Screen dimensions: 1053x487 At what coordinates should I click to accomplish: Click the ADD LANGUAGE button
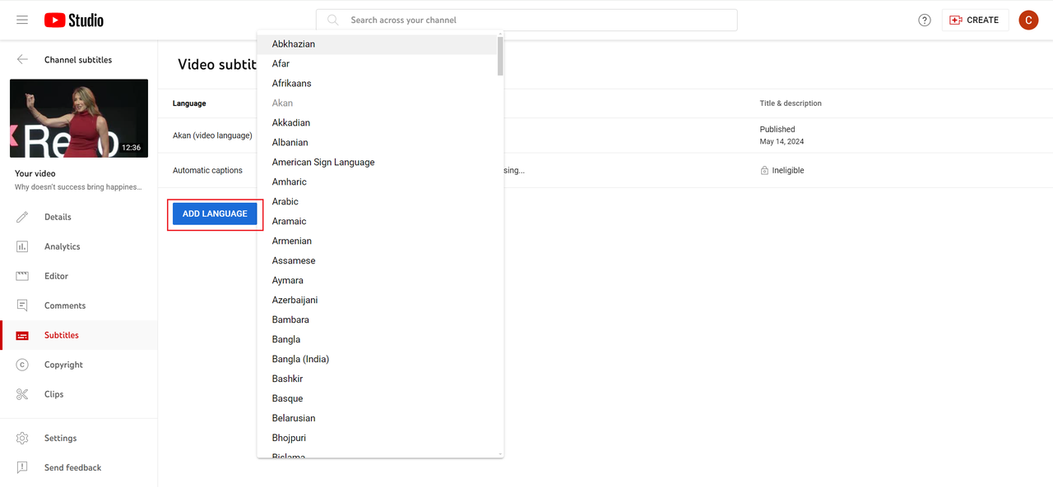(x=215, y=214)
